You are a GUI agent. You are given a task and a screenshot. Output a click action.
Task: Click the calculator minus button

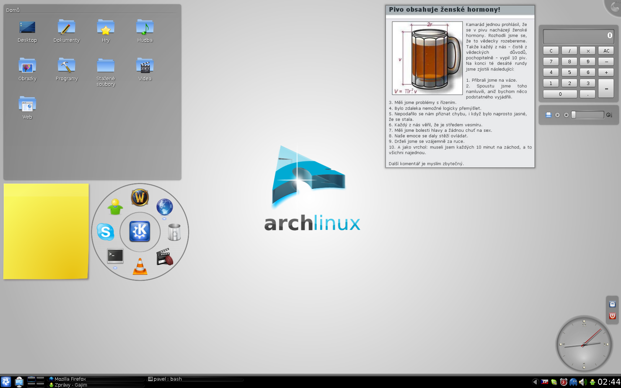tap(606, 62)
